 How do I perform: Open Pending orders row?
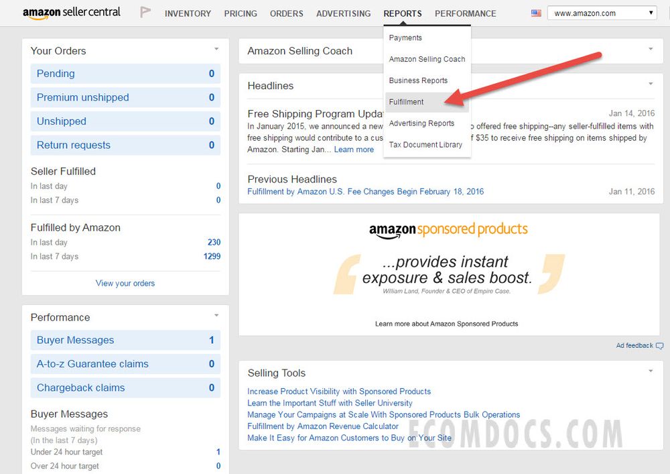tap(125, 74)
